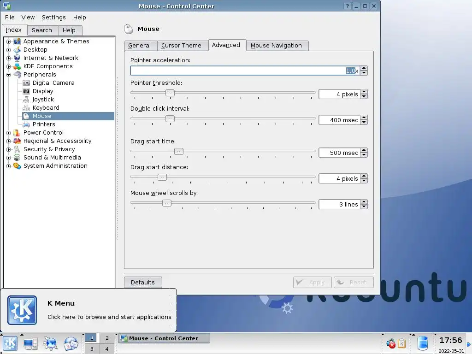Click the red update notifier tray icon

click(x=391, y=343)
